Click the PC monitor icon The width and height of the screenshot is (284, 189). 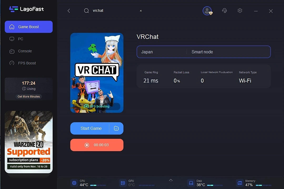pyautogui.click(x=12, y=39)
